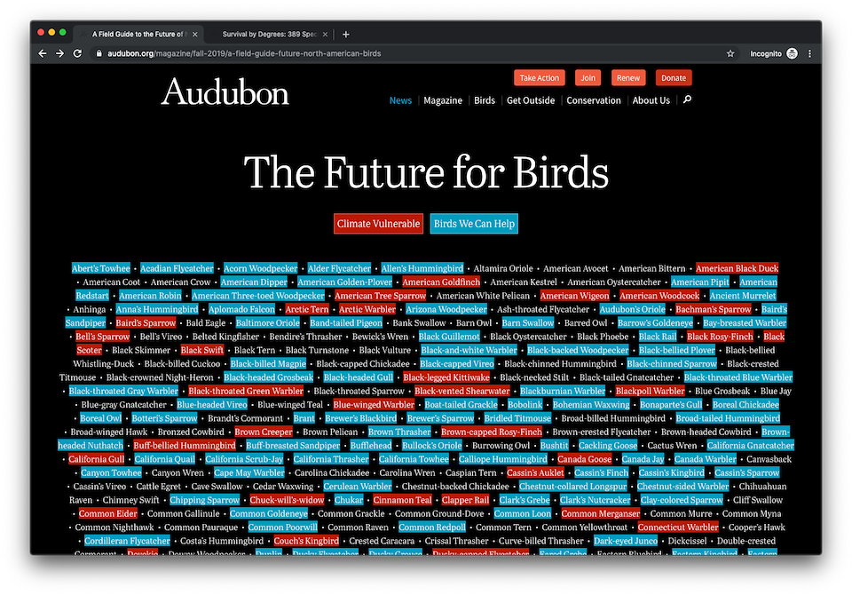
Task: Go to Audubon home via logo
Action: [x=225, y=91]
